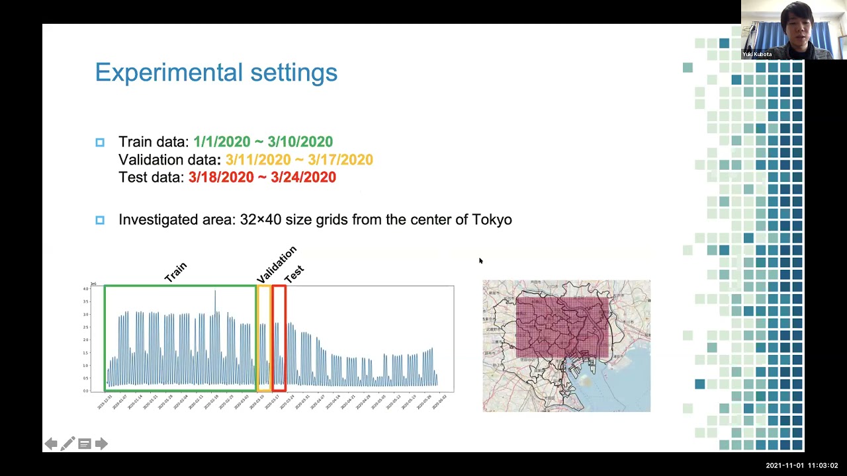Click the red Test box on chart
This screenshot has width=847, height=476.
(x=279, y=338)
